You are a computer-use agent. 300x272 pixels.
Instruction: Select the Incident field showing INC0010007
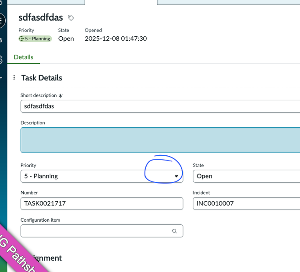click(x=246, y=203)
